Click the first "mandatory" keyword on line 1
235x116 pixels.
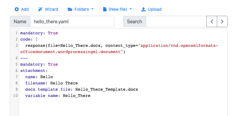click(32, 33)
